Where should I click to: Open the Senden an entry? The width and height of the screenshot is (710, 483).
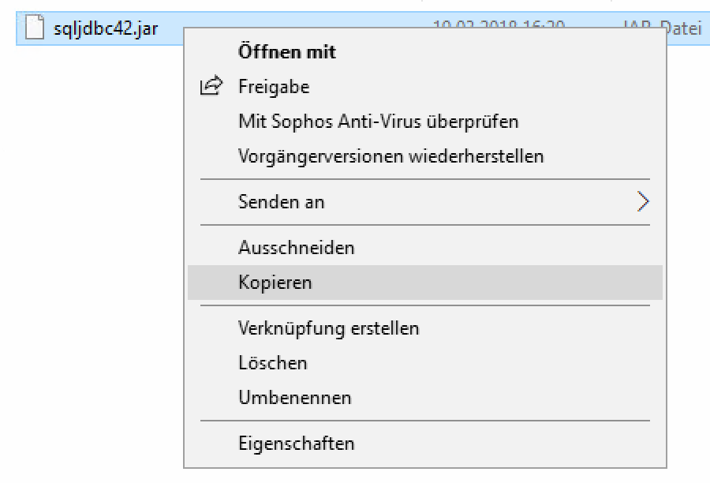click(281, 202)
